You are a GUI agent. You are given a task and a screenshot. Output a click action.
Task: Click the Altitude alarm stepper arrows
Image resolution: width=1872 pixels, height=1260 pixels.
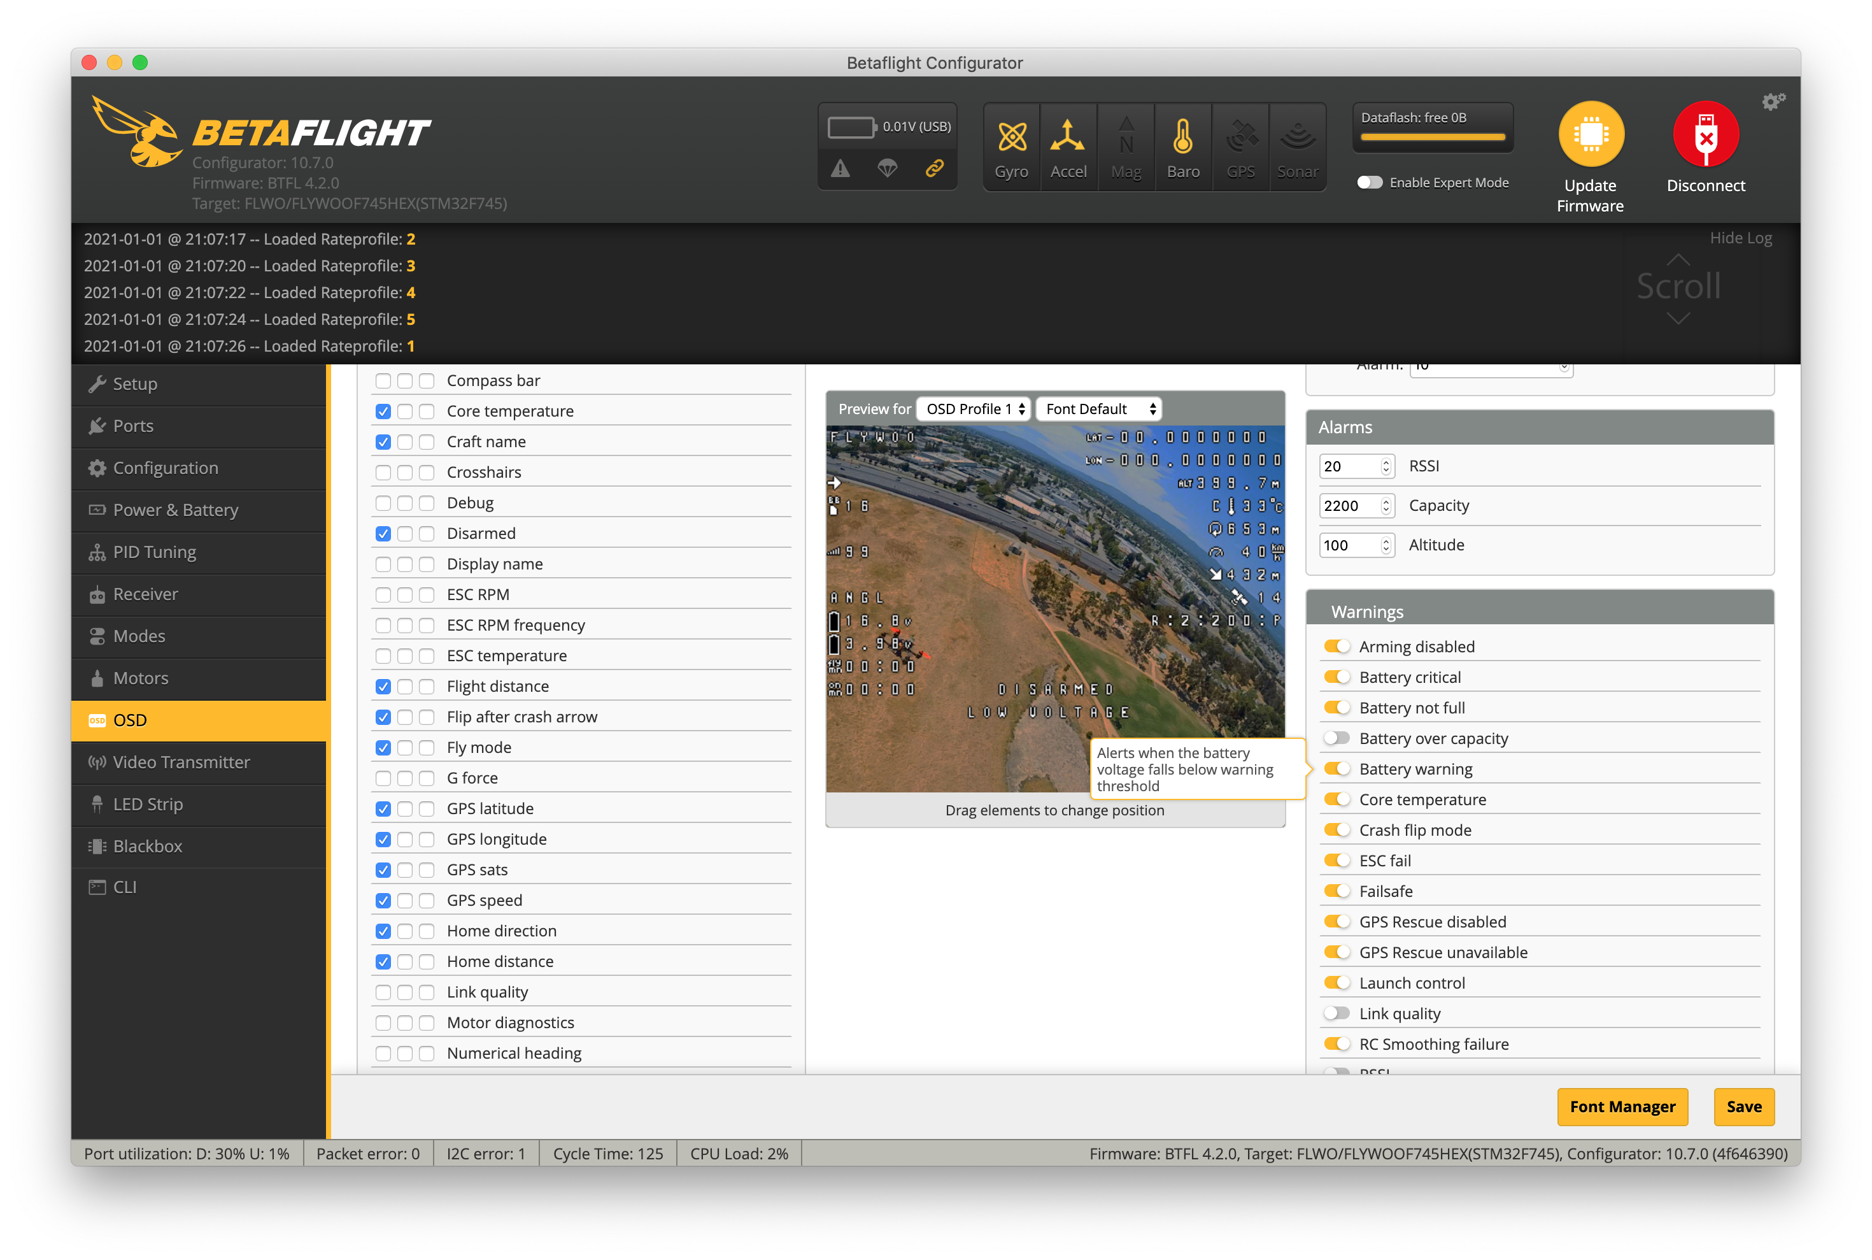click(1386, 545)
